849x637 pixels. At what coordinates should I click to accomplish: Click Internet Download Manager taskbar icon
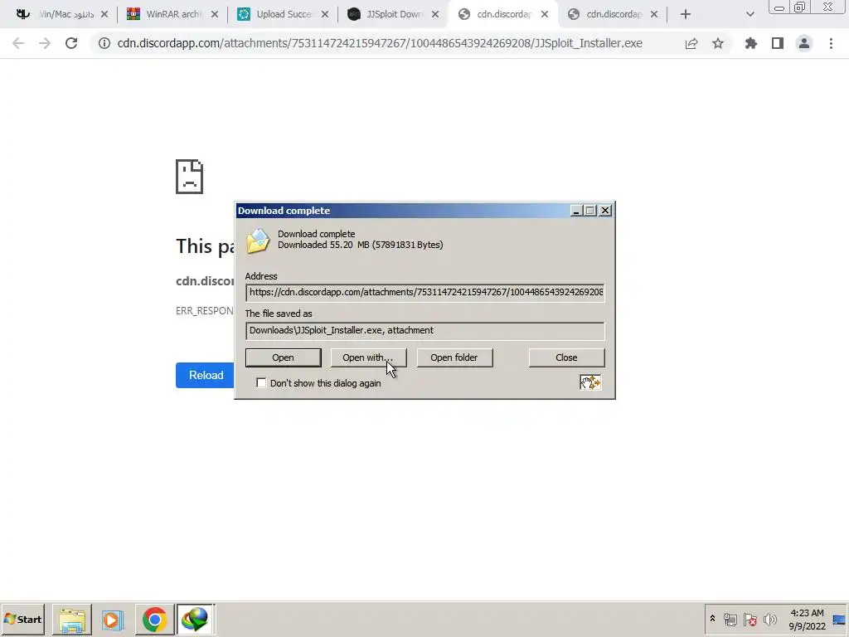click(196, 620)
